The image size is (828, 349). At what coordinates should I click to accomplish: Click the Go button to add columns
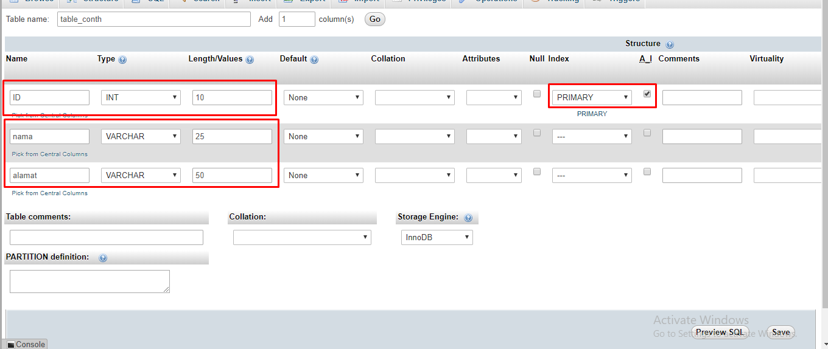click(x=375, y=19)
